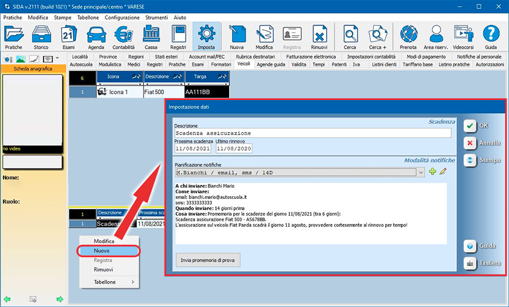Viewport: 509px width, 307px height.
Task: Click the green plus add-notification icon
Action: [433, 171]
